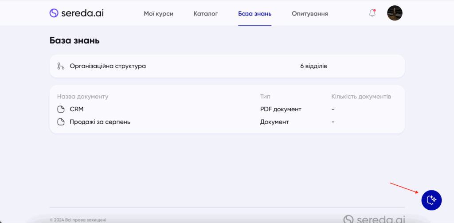Viewport: 454px width, 223px height.
Task: Launch the AI assistant floating button
Action: (x=431, y=200)
